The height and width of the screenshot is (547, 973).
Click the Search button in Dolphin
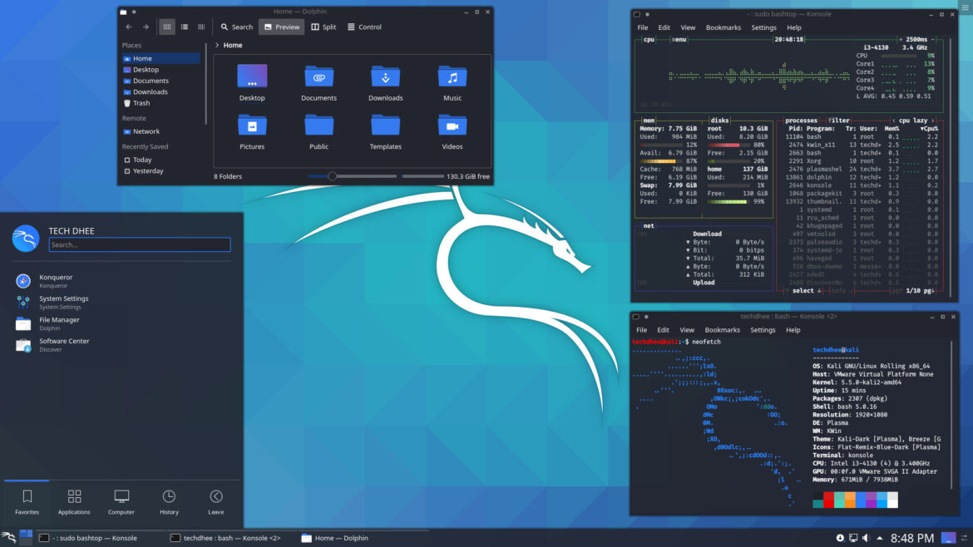(x=236, y=27)
